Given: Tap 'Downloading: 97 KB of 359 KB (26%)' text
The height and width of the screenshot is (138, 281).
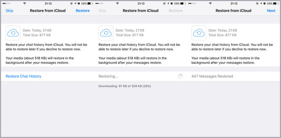Looking at the screenshot, I should tap(124, 86).
